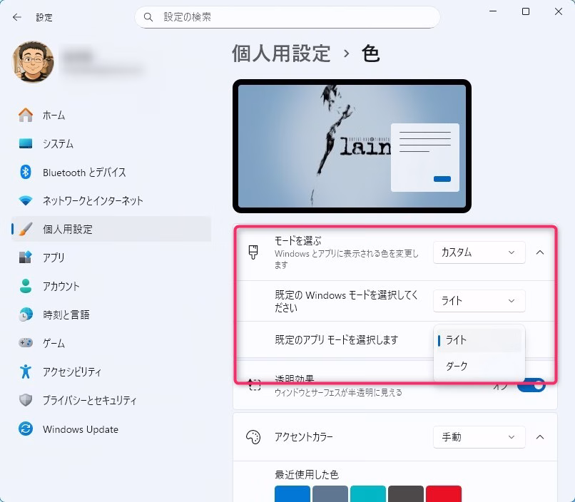Screen dimensions: 575x502
Task: Open the accent color 手動 dropdown
Action: (x=479, y=437)
